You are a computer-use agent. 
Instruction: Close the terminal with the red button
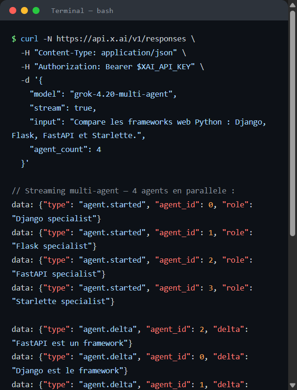(13, 10)
